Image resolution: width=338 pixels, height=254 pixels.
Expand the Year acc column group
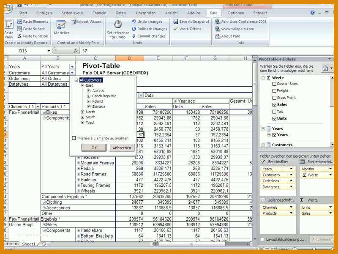(x=175, y=101)
